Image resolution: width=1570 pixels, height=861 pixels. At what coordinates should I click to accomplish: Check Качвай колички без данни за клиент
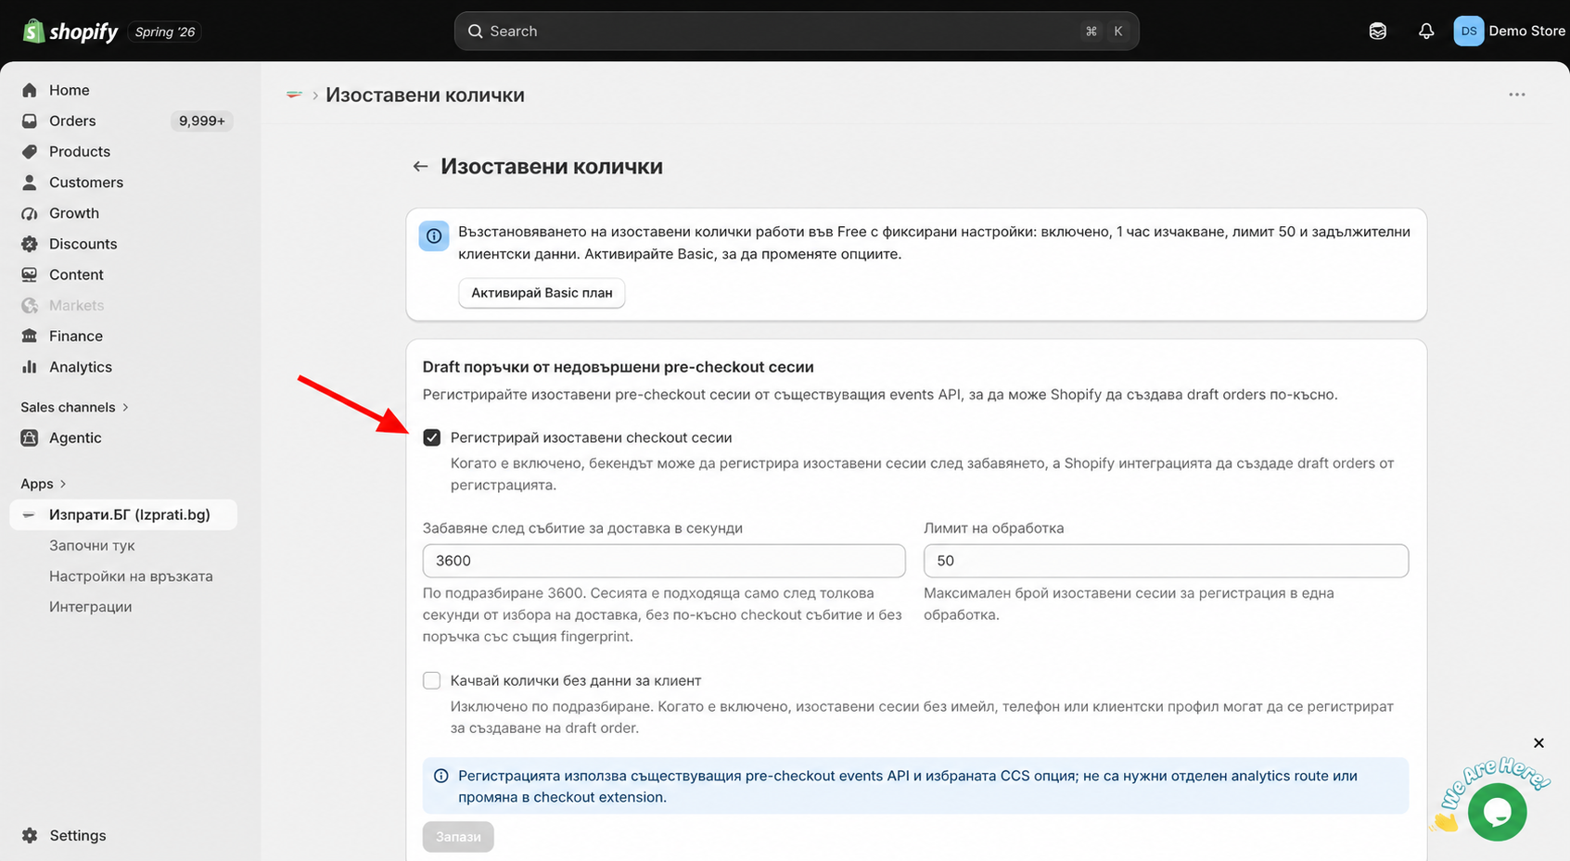tap(432, 680)
